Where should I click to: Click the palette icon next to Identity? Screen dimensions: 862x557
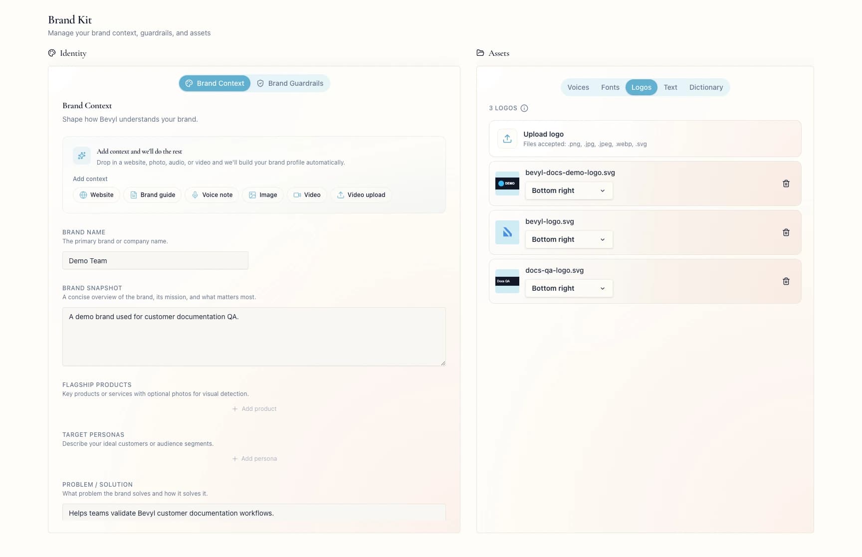pyautogui.click(x=52, y=53)
